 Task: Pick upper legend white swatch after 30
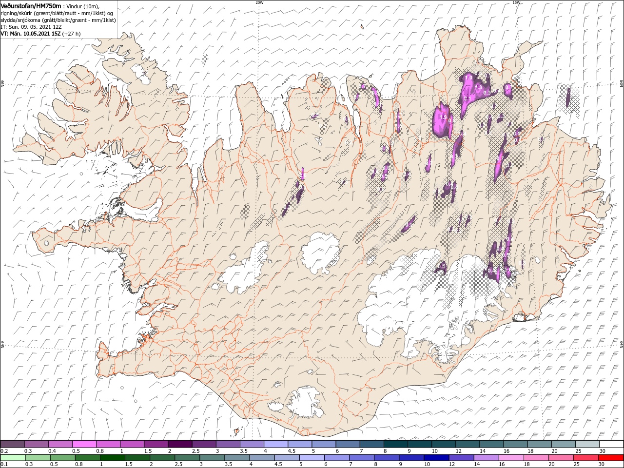[611, 444]
